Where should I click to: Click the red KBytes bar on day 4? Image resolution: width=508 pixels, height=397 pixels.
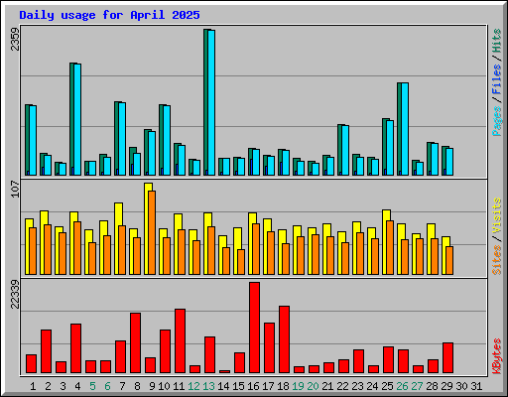click(x=75, y=348)
